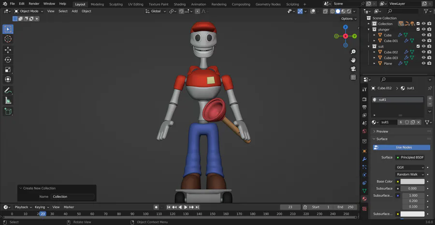
Task: Enable snapping magnet toggle
Action: point(181,12)
